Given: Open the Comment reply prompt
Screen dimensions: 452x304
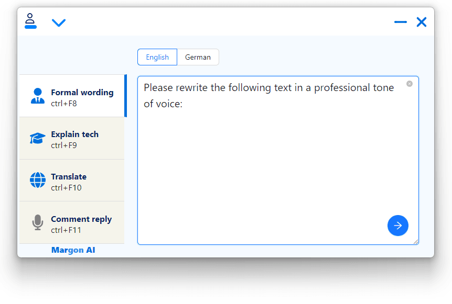Looking at the screenshot, I should tap(72, 222).
